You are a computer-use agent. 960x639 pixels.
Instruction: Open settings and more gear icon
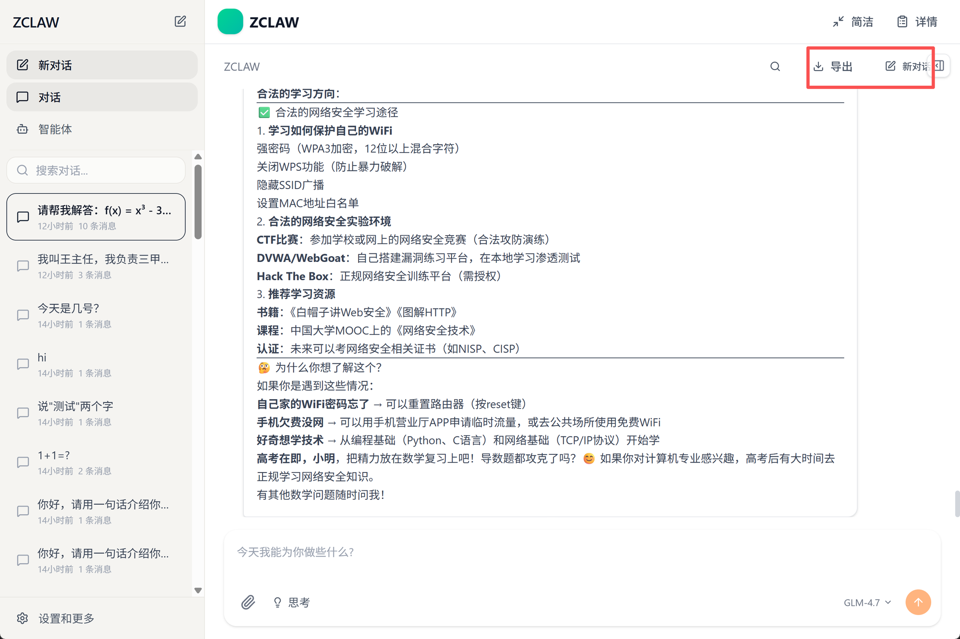(x=23, y=618)
